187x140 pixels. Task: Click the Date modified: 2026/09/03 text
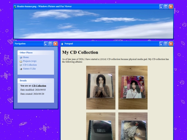pos(33,90)
